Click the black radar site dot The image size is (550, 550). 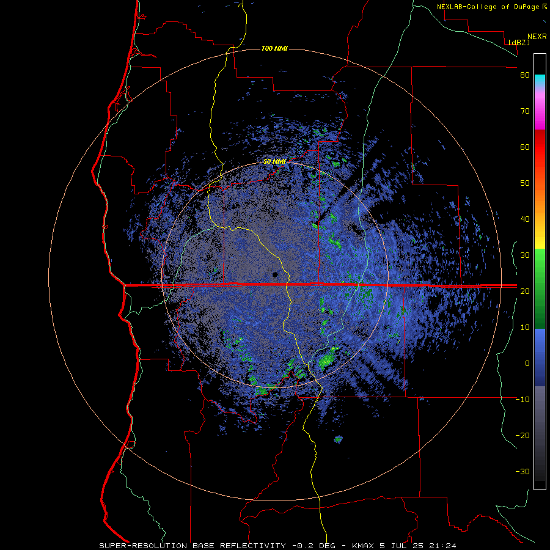click(x=275, y=274)
